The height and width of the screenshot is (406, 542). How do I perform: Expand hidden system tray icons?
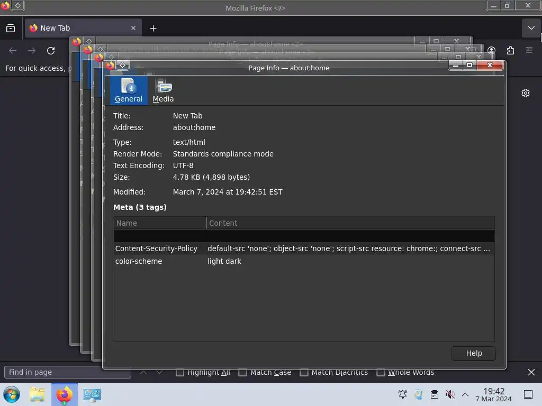pyautogui.click(x=465, y=394)
